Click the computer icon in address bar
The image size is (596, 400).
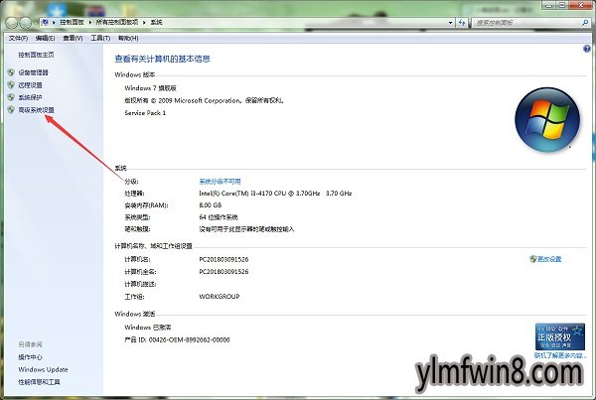(x=45, y=23)
